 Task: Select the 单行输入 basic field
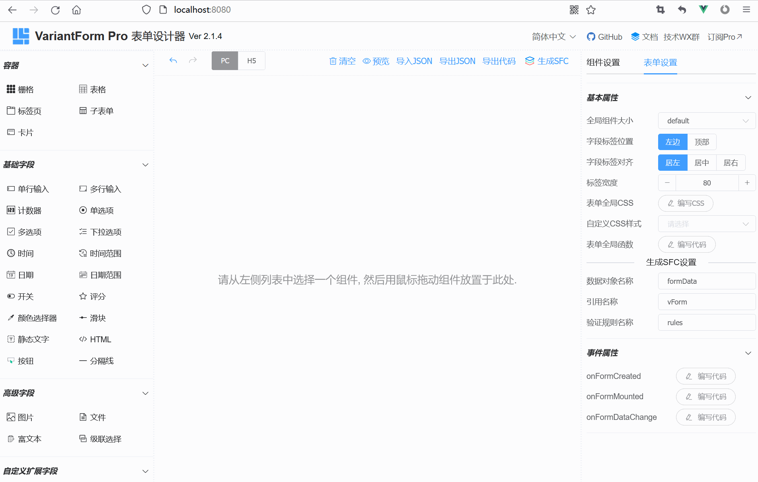coord(33,189)
